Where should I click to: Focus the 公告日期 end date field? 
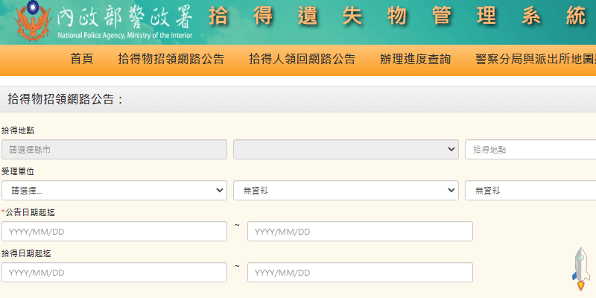point(360,232)
